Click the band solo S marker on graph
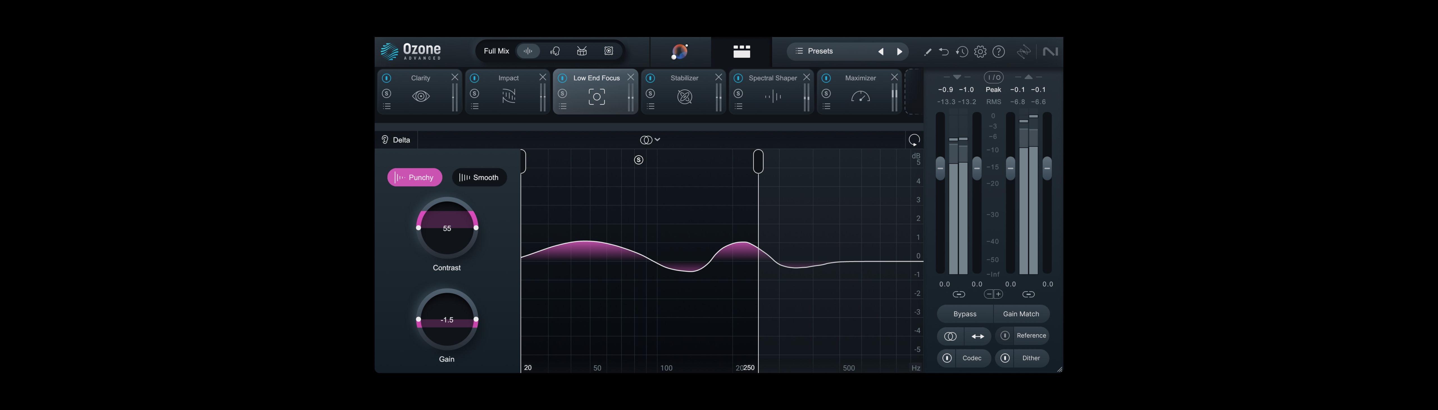 (x=639, y=160)
